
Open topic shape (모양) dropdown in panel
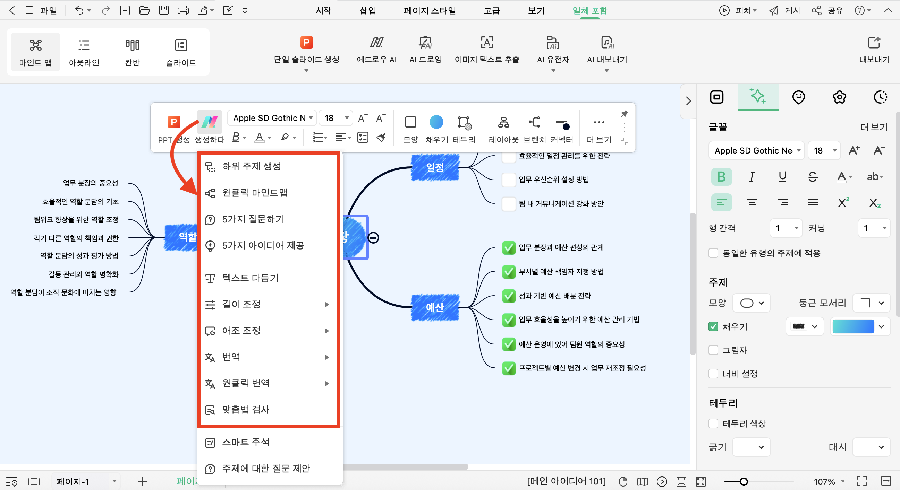751,303
